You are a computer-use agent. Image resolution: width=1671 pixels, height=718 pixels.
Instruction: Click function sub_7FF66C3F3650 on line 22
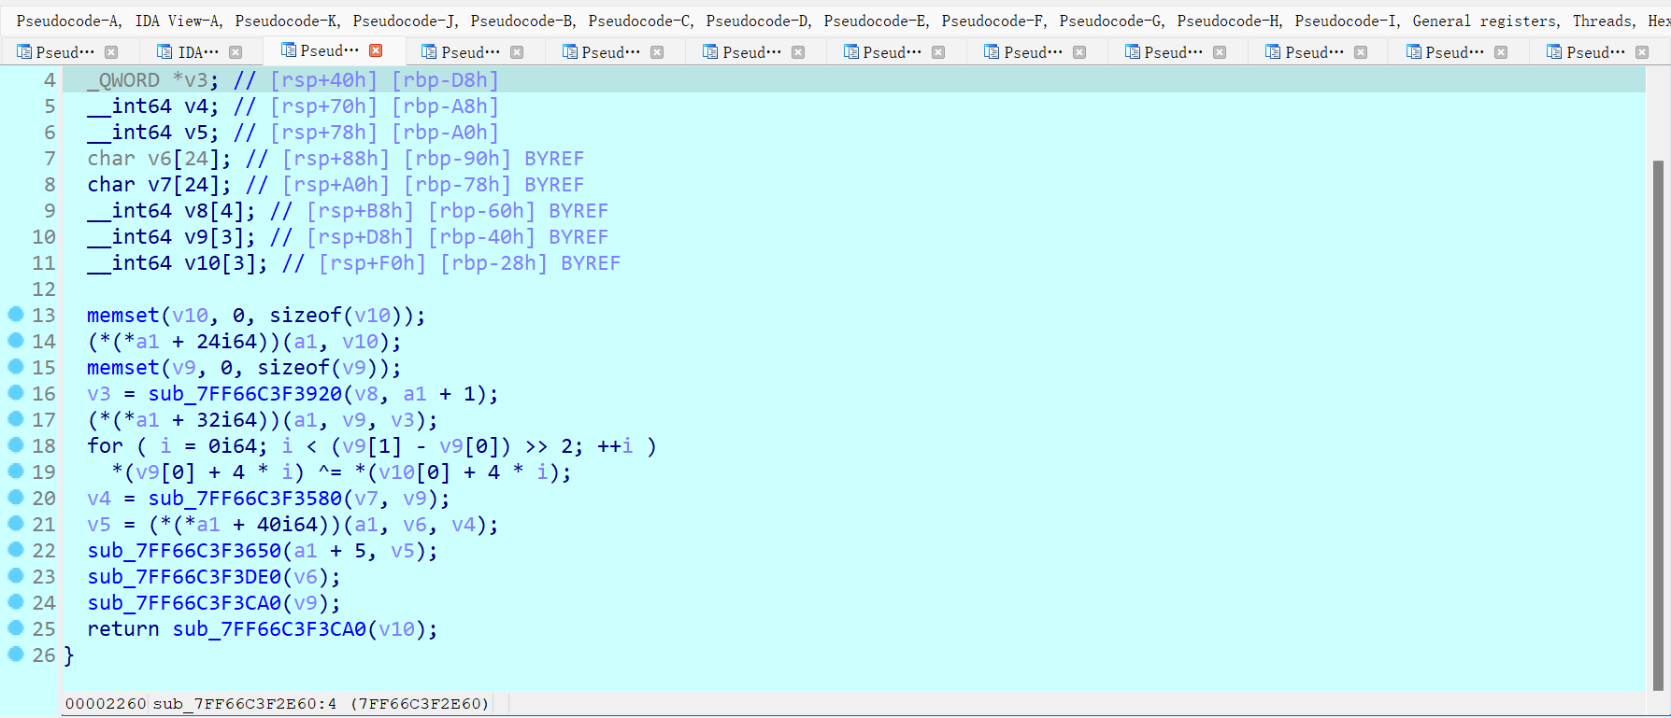click(x=184, y=551)
